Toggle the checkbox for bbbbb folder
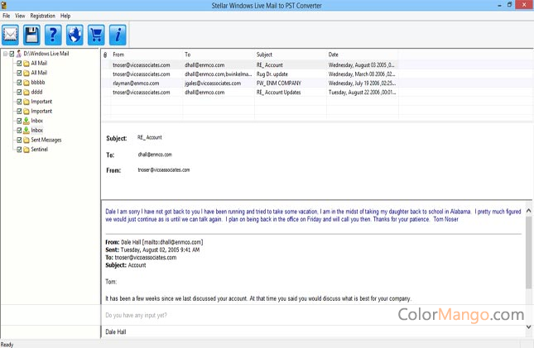The image size is (534, 348). pyautogui.click(x=19, y=83)
